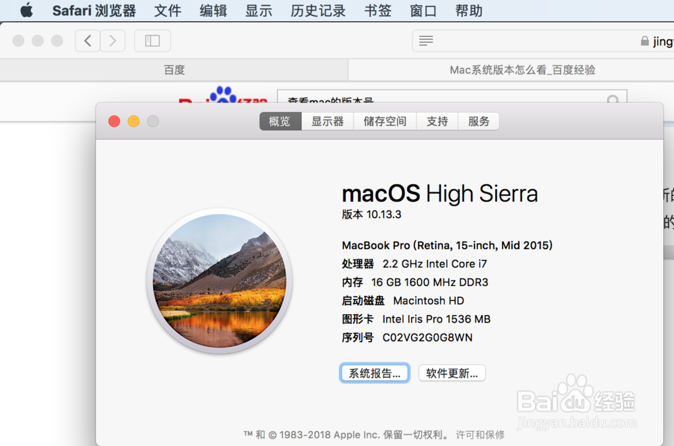674x446 pixels.
Task: Click the 软件更新... button
Action: (x=452, y=373)
